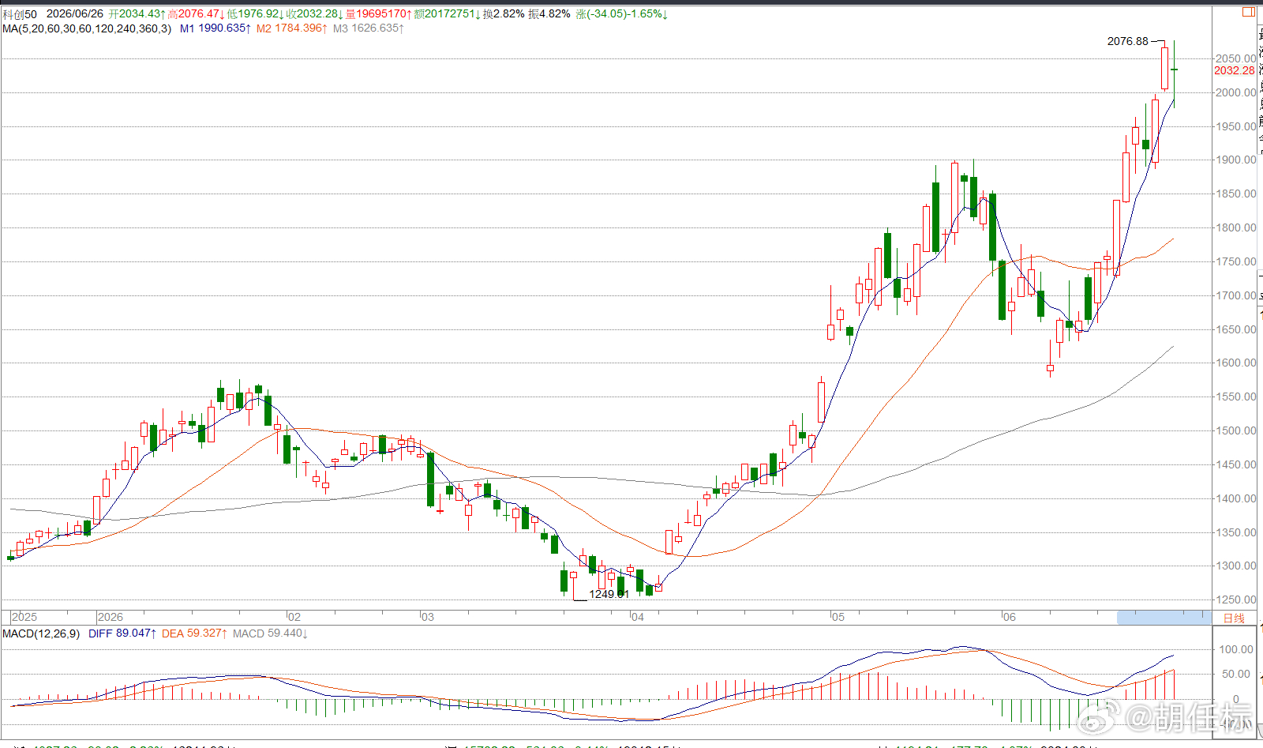The image size is (1263, 748).
Task: Select the M3 1626.635 moving average label
Action: coord(369,28)
